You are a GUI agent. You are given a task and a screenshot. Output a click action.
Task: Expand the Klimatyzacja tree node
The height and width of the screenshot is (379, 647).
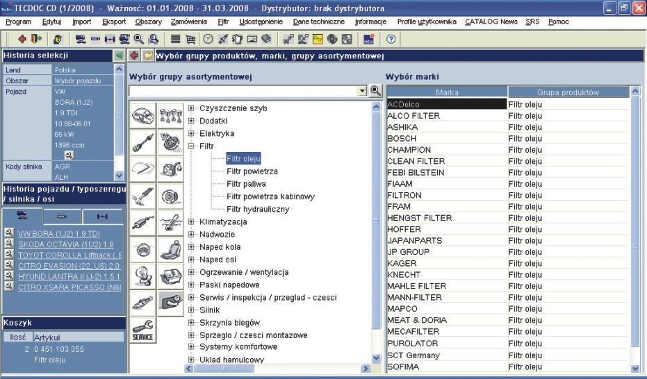[x=191, y=221]
